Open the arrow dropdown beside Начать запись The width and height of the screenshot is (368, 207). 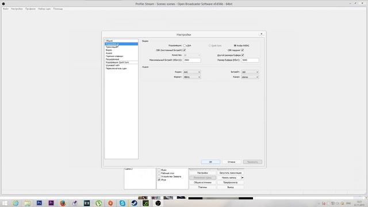tap(243, 178)
